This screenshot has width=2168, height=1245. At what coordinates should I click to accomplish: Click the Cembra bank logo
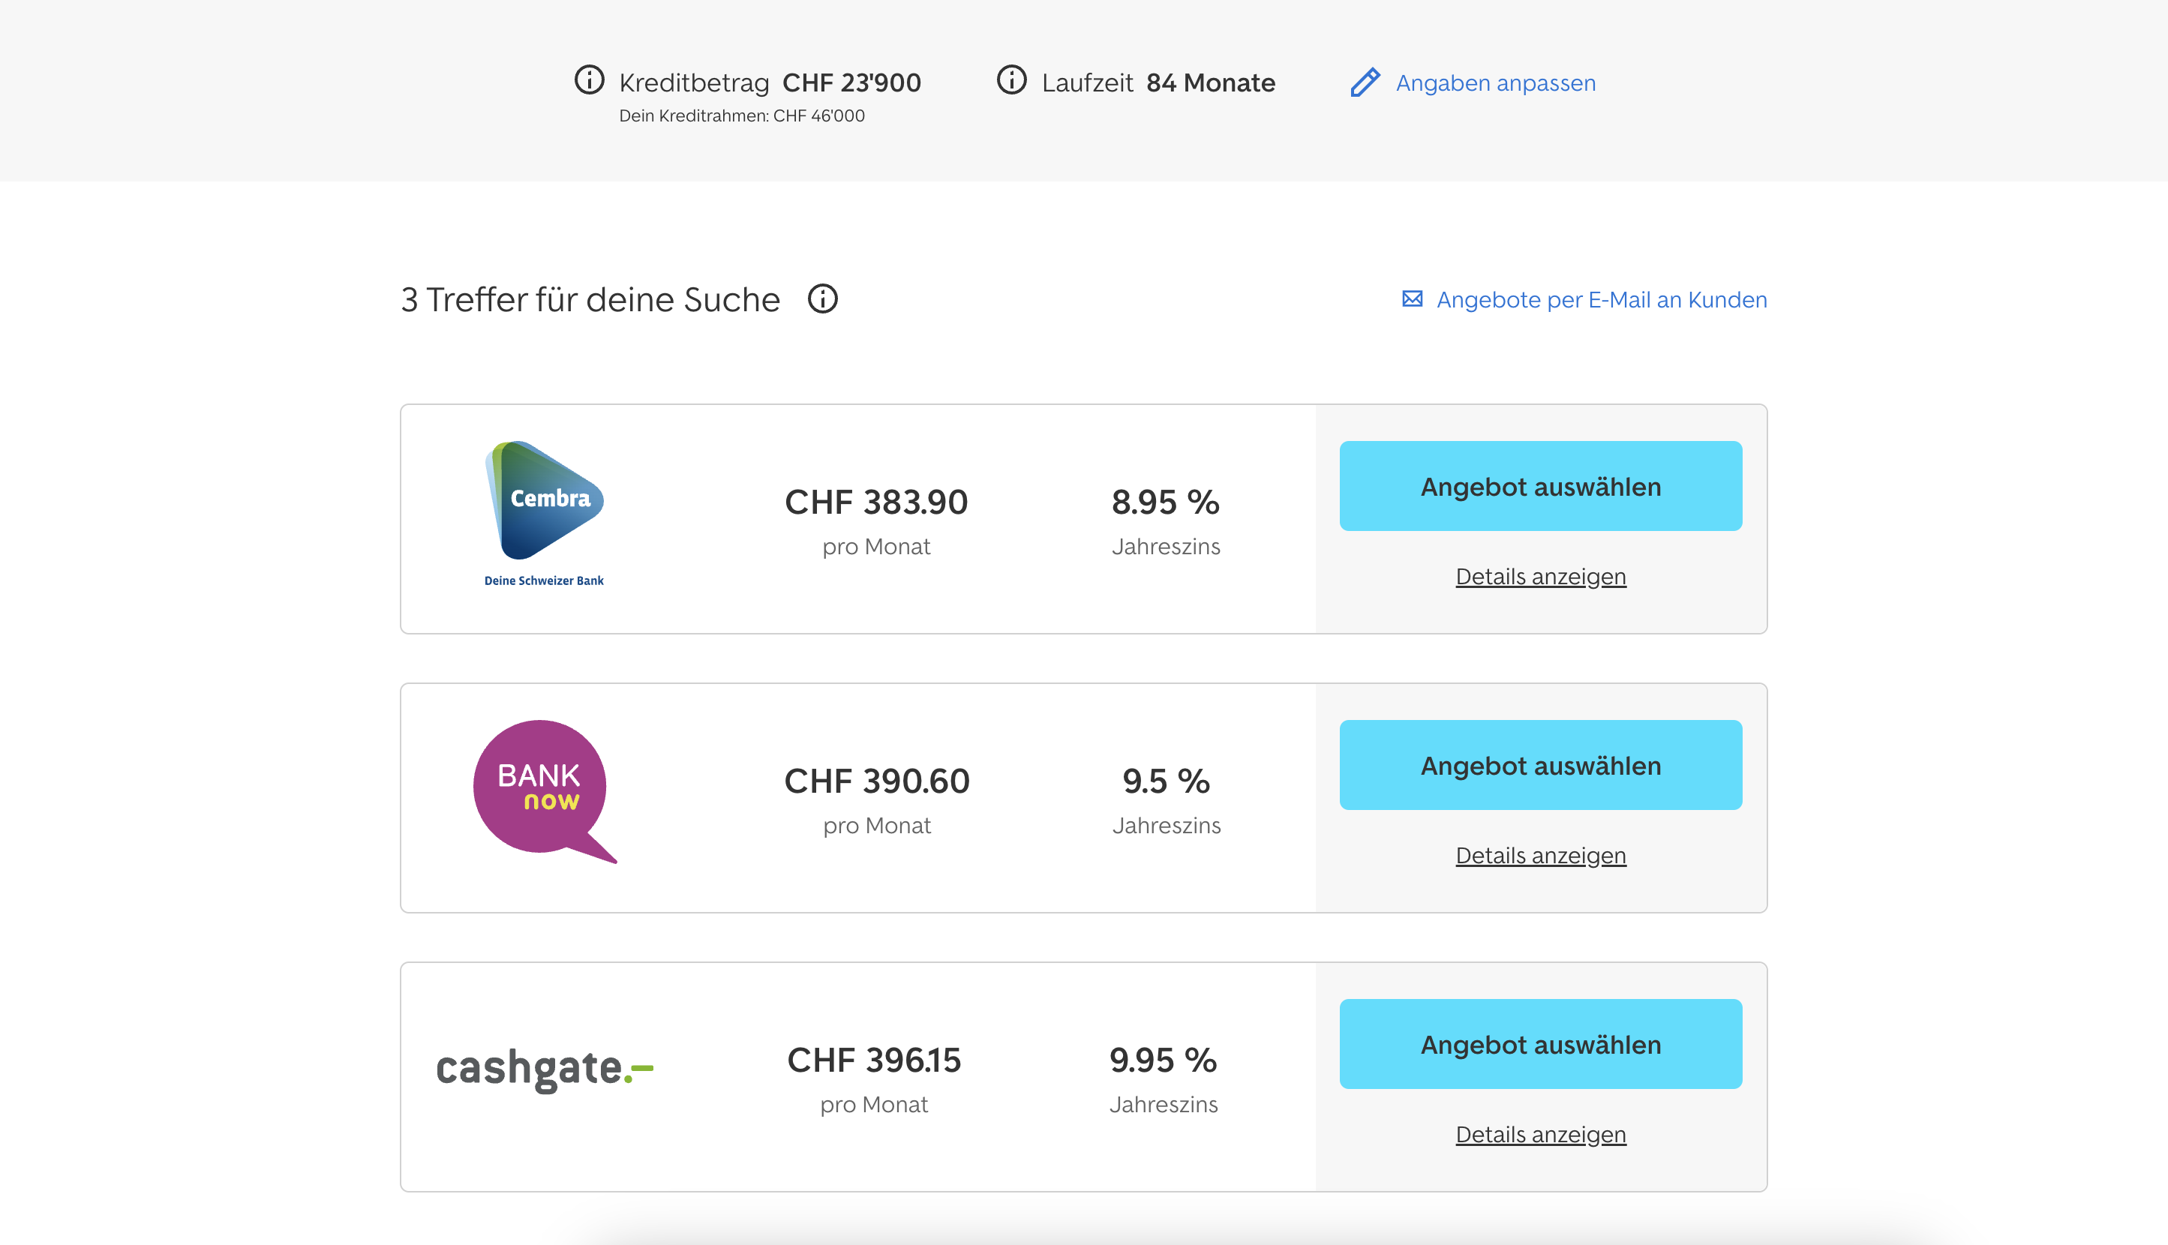coord(545,511)
